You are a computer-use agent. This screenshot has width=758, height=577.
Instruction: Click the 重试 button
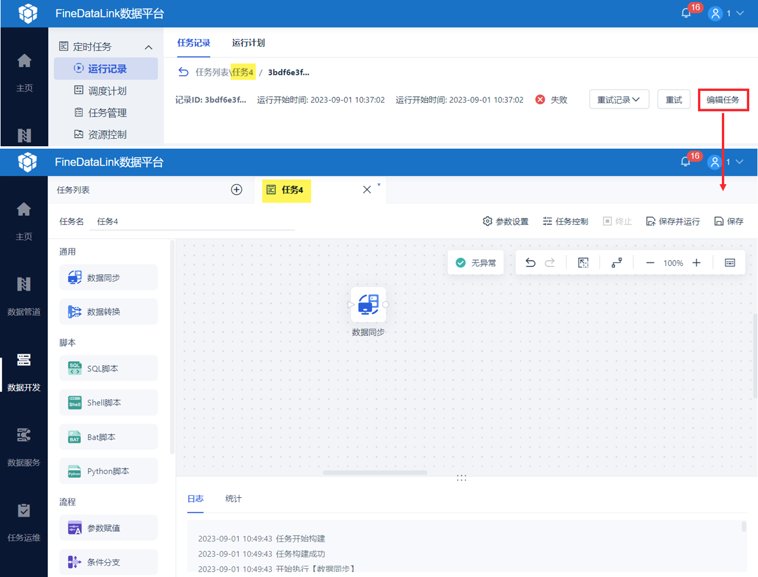[x=674, y=100]
